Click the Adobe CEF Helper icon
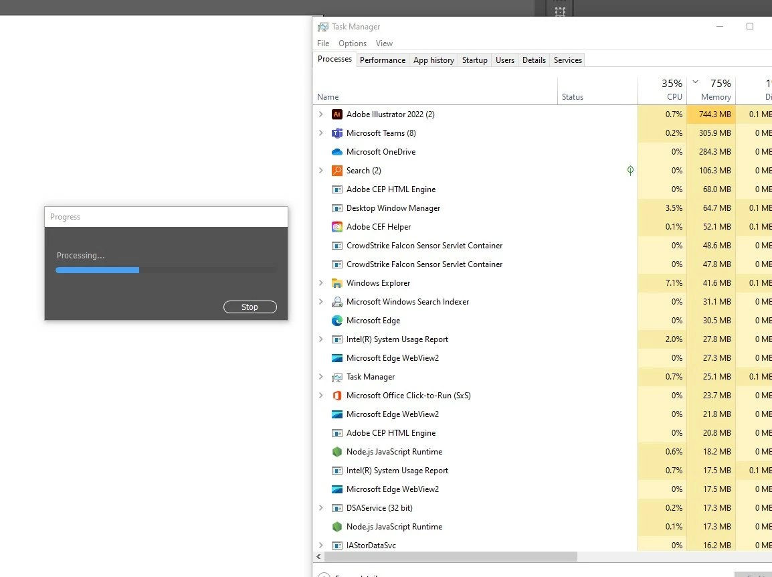772x577 pixels. click(336, 227)
